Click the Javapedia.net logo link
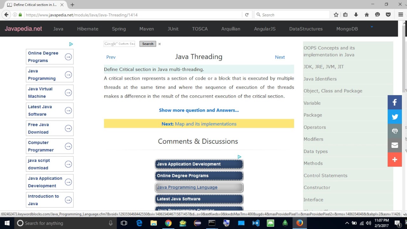Image resolution: width=407 pixels, height=229 pixels. tap(23, 29)
